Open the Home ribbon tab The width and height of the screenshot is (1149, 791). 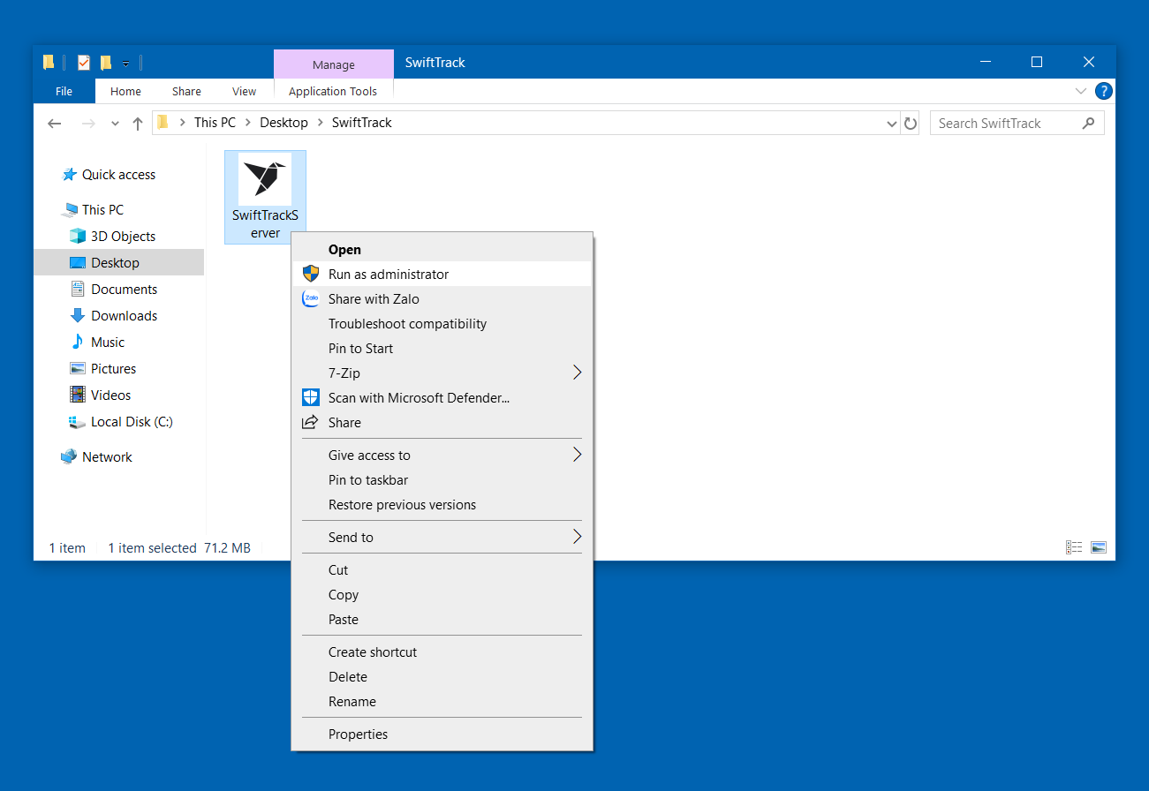coord(125,91)
